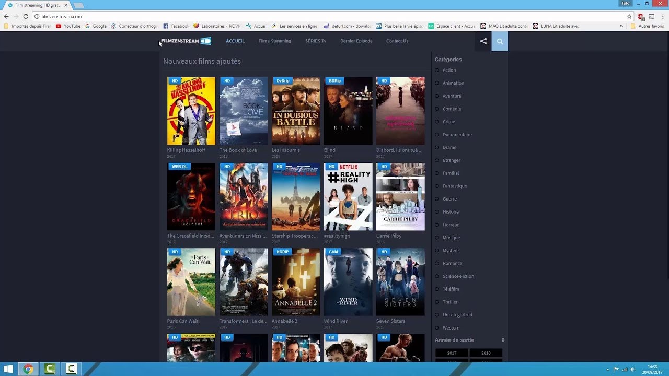Open the Importés depuis Firefox bookmarks folder

click(27, 26)
